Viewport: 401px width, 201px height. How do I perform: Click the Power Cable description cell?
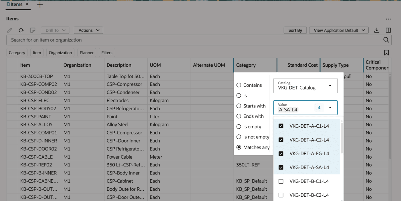[x=120, y=157]
